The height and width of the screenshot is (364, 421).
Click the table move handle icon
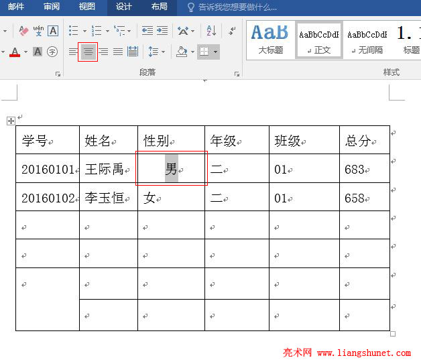point(11,121)
